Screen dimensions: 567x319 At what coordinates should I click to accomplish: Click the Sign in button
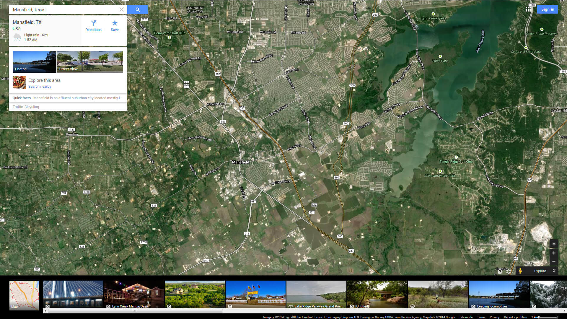(548, 9)
